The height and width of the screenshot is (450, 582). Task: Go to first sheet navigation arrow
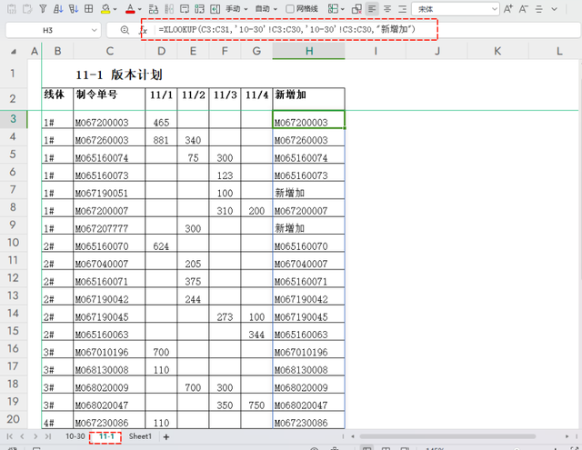coord(10,436)
